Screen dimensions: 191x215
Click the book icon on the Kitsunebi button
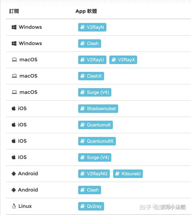[x=117, y=174]
